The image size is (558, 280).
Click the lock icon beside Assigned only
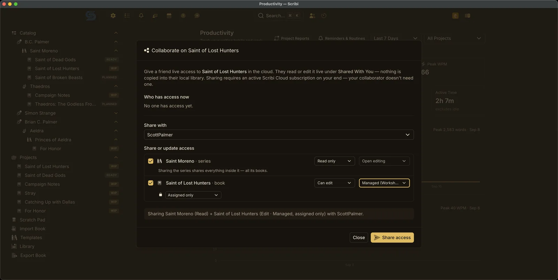coord(160,195)
